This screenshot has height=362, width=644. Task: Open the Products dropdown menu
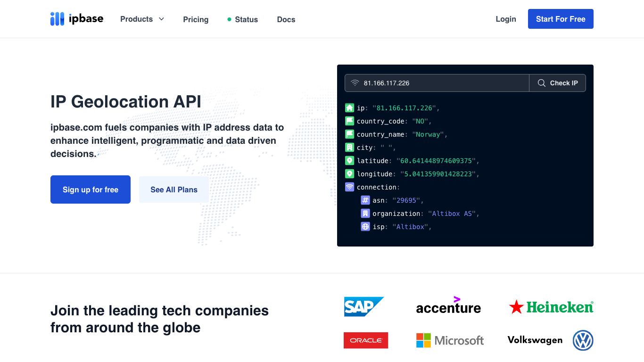(x=142, y=19)
